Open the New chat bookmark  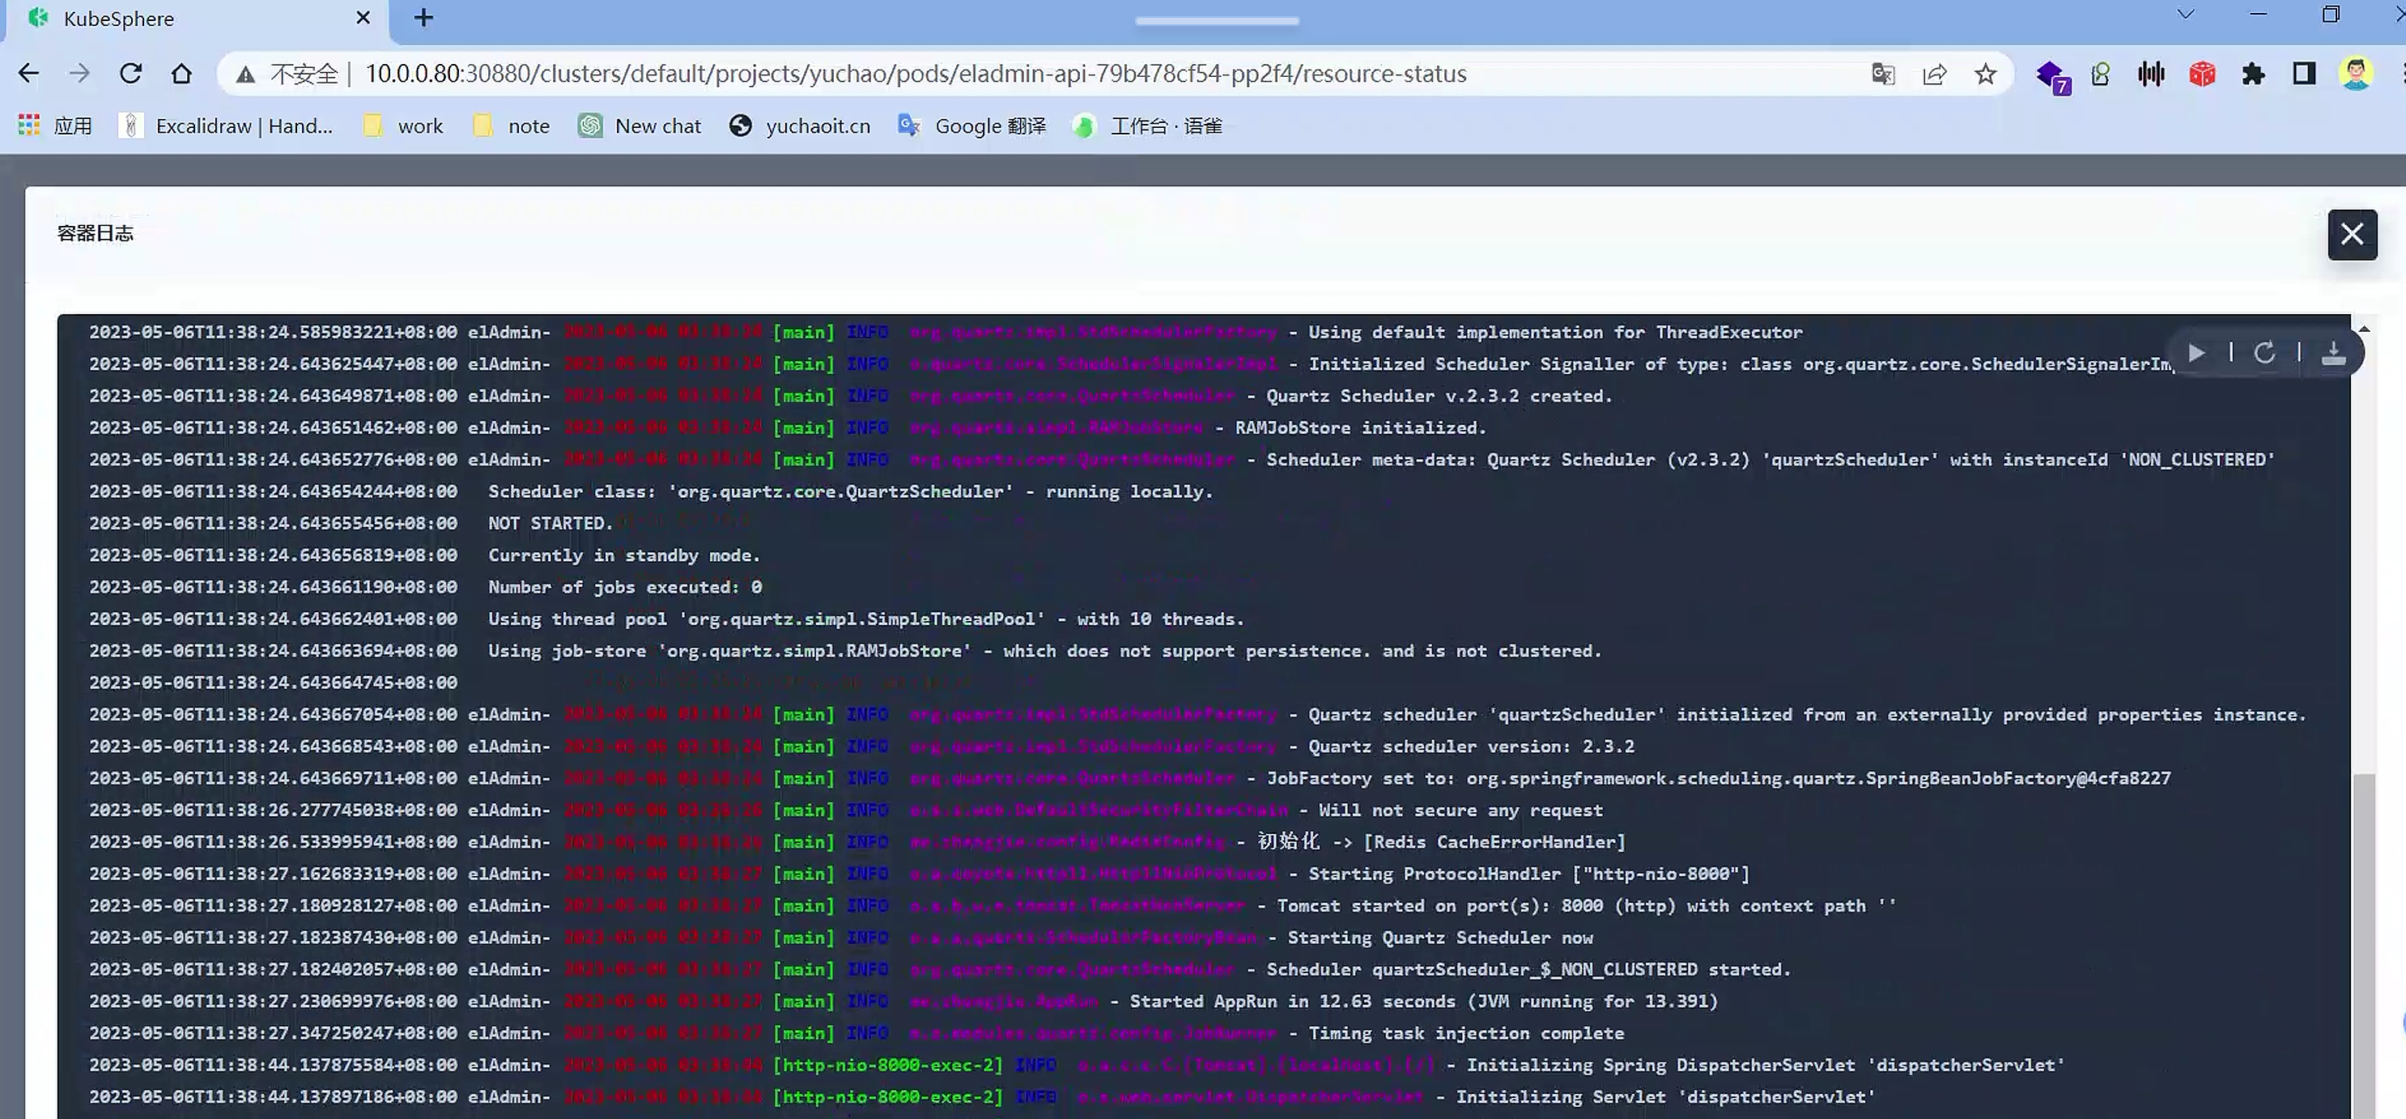(x=640, y=126)
